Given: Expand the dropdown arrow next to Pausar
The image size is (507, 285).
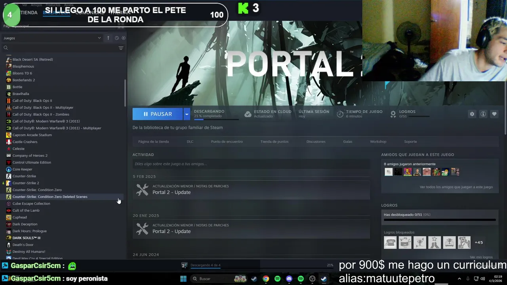Looking at the screenshot, I should [187, 114].
